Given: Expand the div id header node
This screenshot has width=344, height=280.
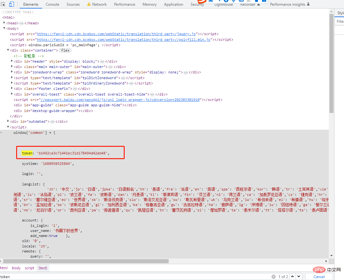Looking at the screenshot, I should coord(12,61).
